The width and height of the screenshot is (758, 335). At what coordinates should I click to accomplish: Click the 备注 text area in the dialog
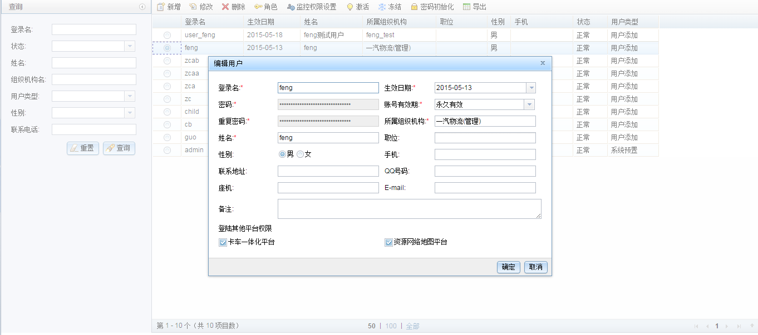(410, 209)
